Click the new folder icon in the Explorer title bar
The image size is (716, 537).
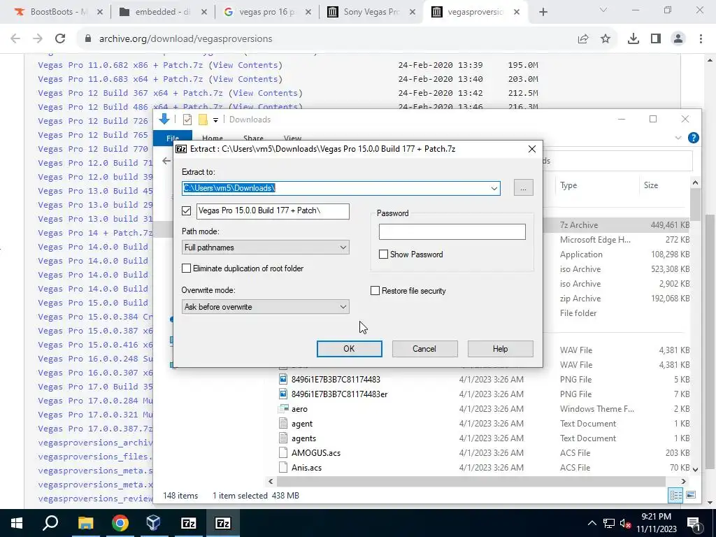203,120
